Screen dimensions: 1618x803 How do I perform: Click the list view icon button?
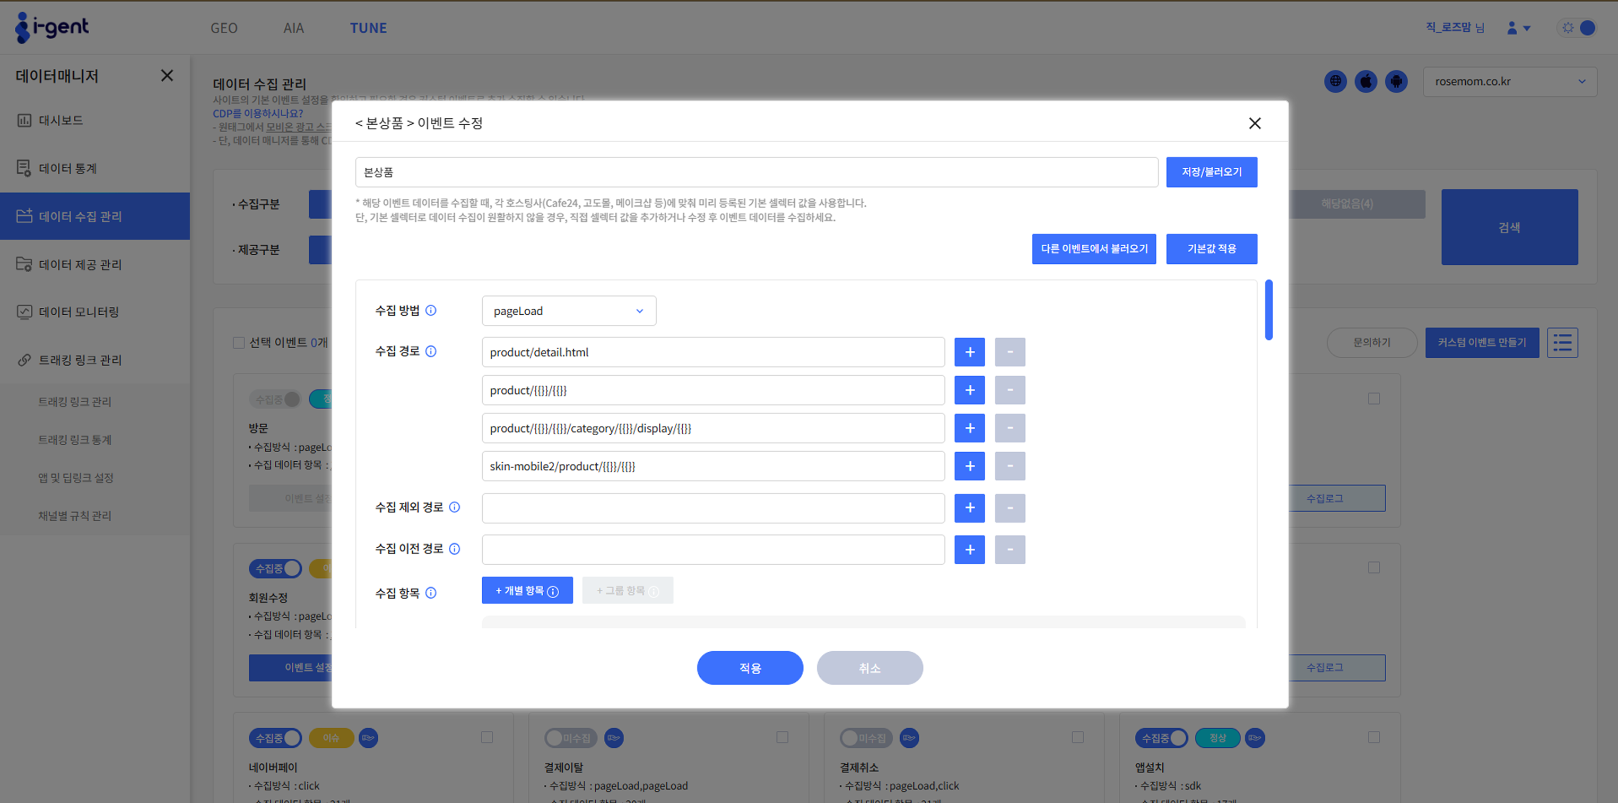[x=1562, y=342]
